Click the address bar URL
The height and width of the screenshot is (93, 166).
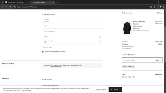coord(27,7)
